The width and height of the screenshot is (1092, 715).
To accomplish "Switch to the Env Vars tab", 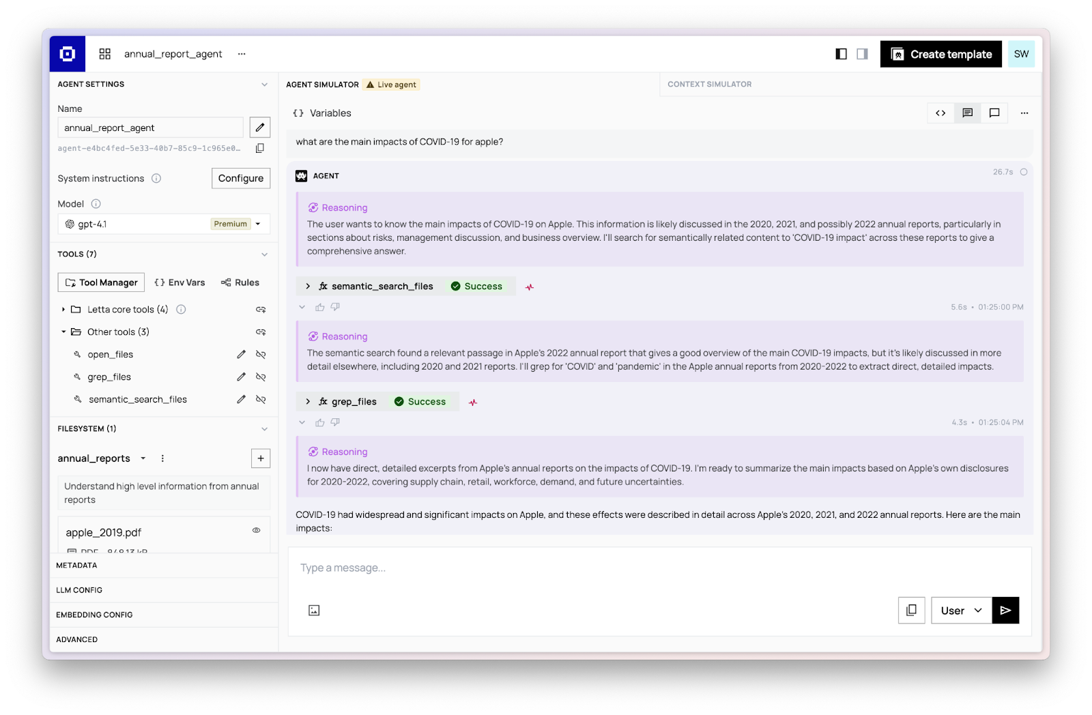I will [x=179, y=282].
